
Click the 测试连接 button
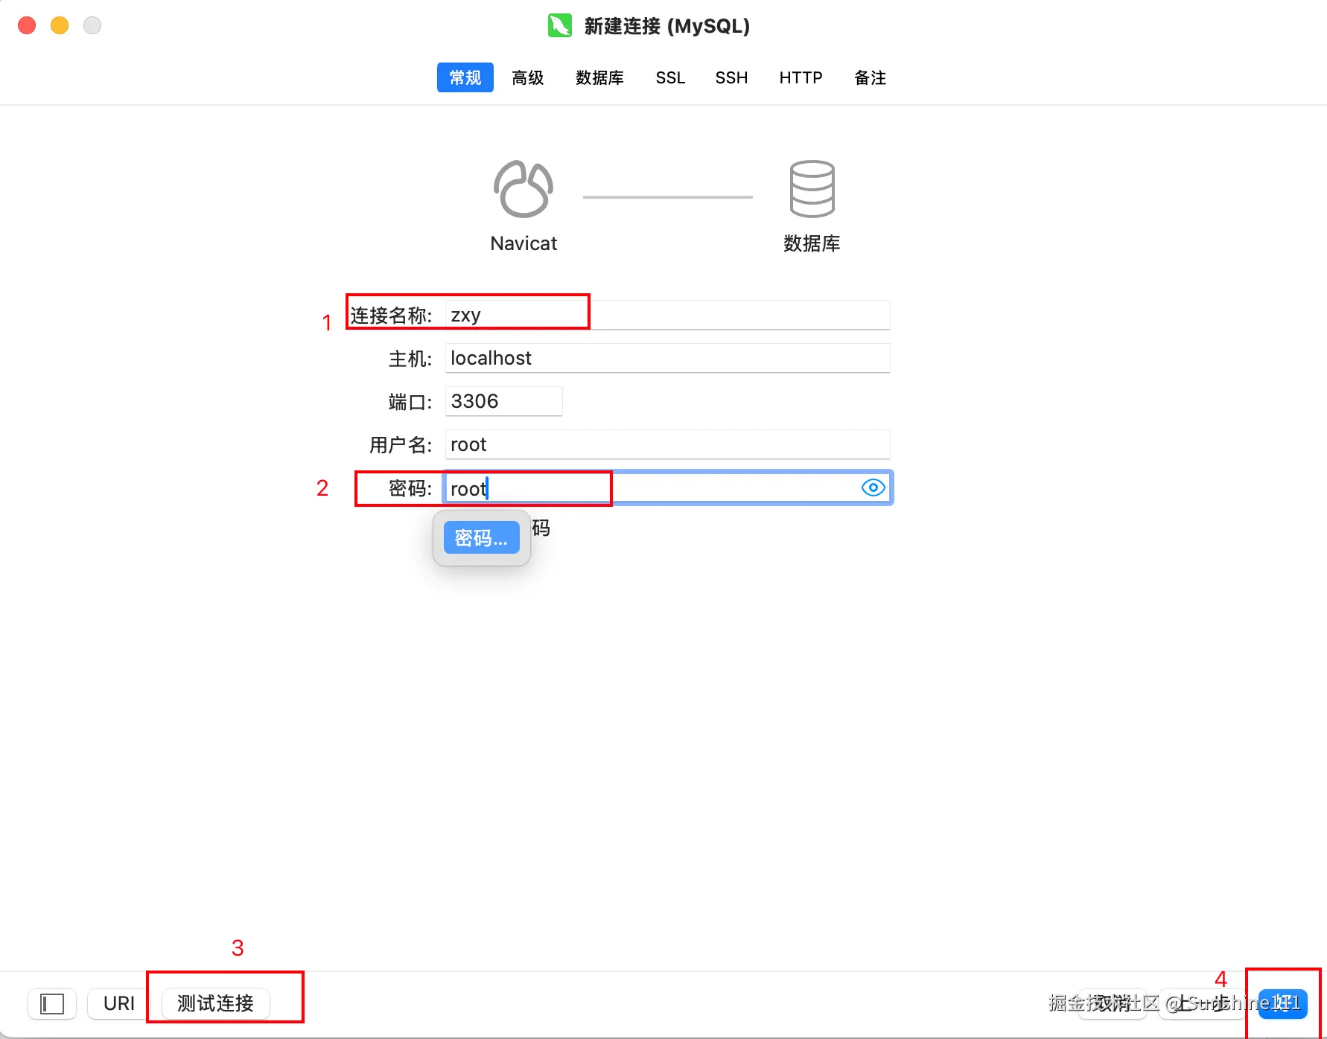[215, 1004]
